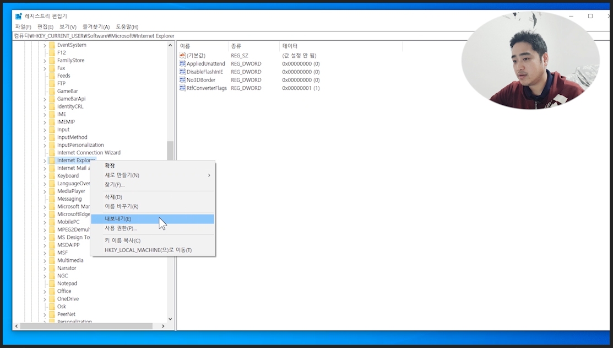Select the Internet Connection Wizard key
613x348 pixels.
click(89, 153)
